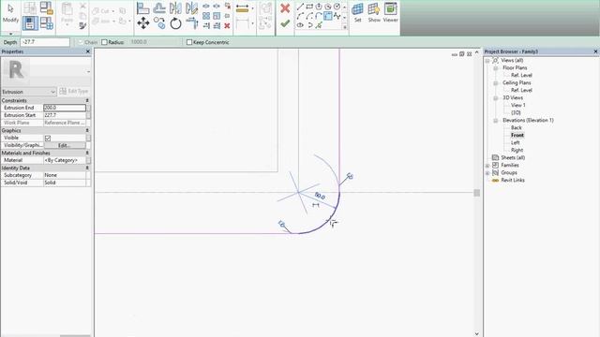Expand the Modify panel dropdown arrow
This screenshot has width=600, height=337.
click(x=10, y=34)
